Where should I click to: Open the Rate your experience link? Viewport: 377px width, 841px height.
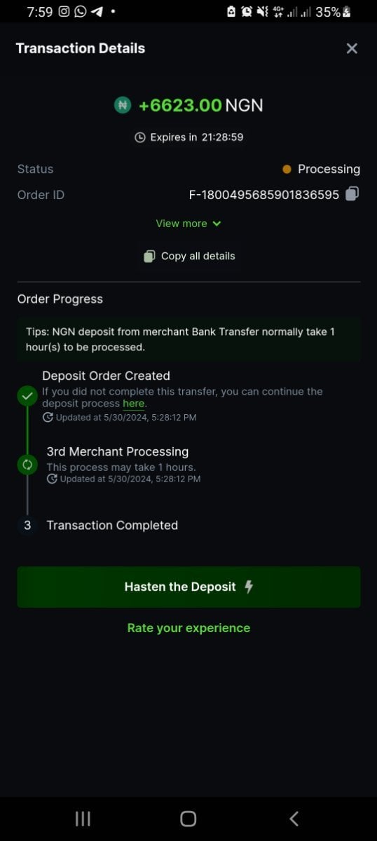(188, 628)
